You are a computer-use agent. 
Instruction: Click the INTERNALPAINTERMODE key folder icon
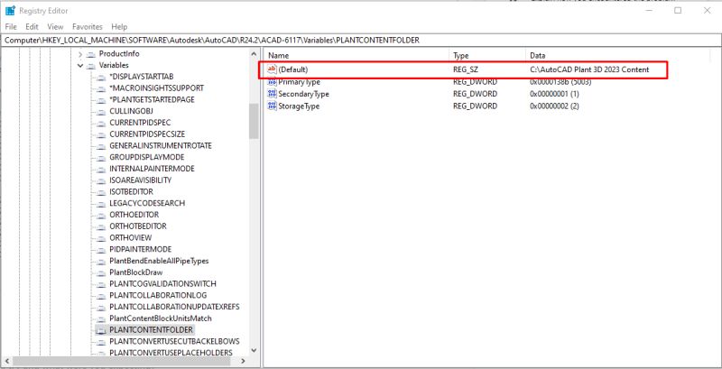pos(101,169)
